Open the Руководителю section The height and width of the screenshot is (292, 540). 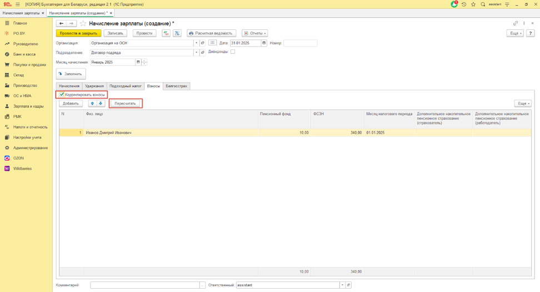point(26,44)
